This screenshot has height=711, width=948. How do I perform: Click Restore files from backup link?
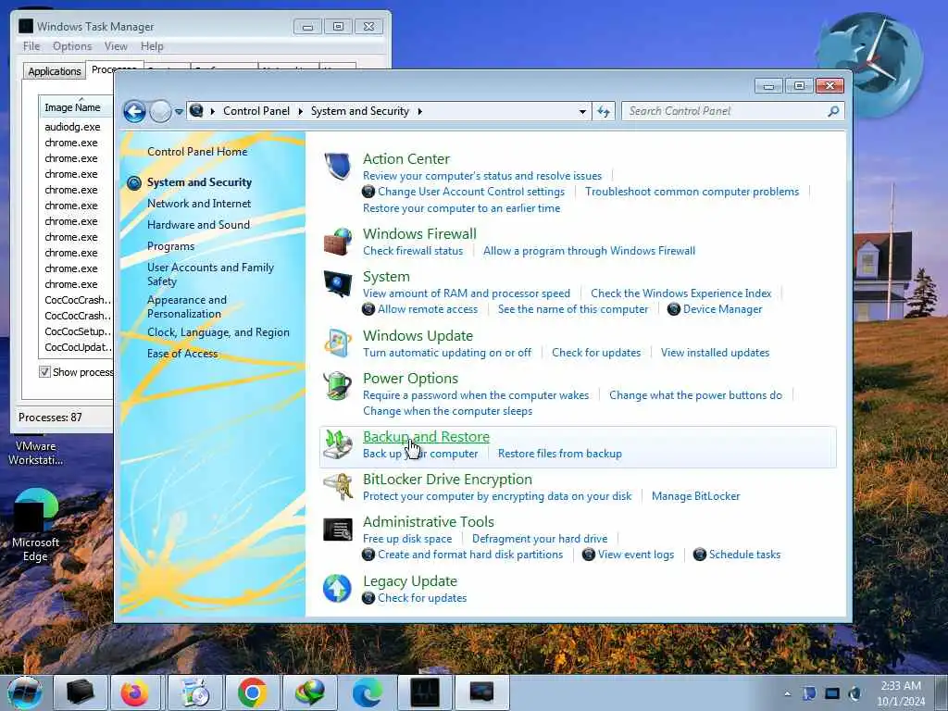[560, 454]
